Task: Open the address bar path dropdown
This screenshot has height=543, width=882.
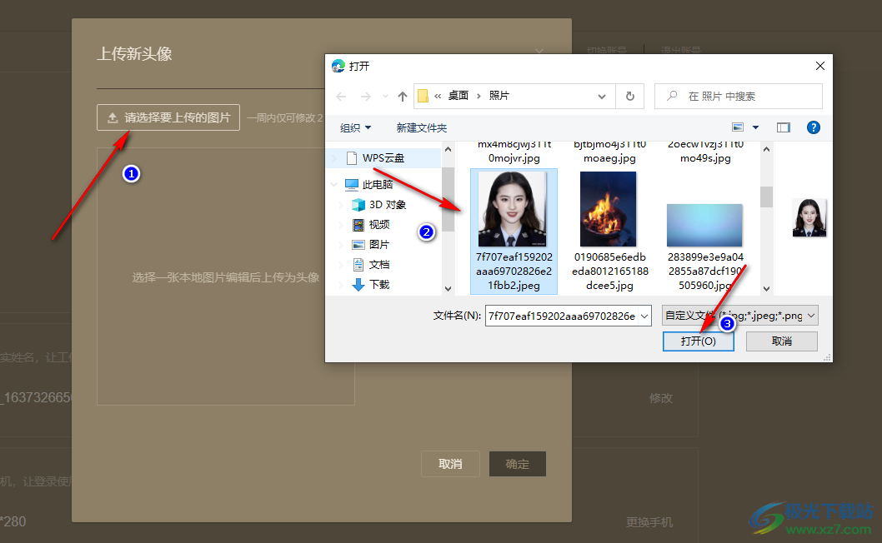Action: click(602, 97)
